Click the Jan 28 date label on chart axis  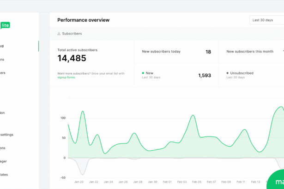(x=138, y=182)
